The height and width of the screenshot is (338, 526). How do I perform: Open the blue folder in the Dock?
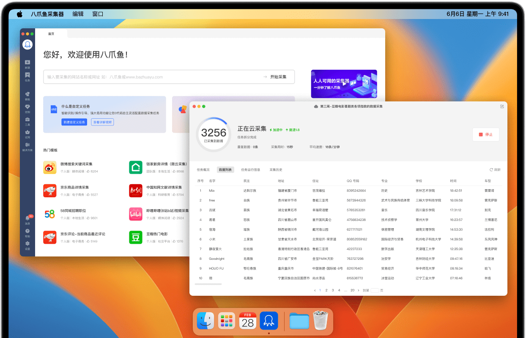click(x=299, y=321)
